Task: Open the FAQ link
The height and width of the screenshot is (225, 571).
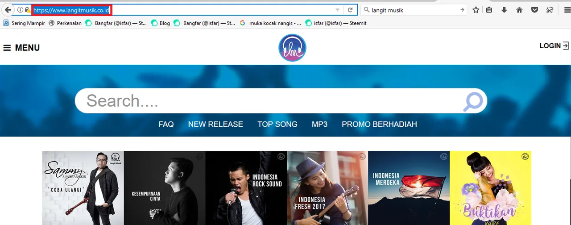Action: [x=166, y=124]
